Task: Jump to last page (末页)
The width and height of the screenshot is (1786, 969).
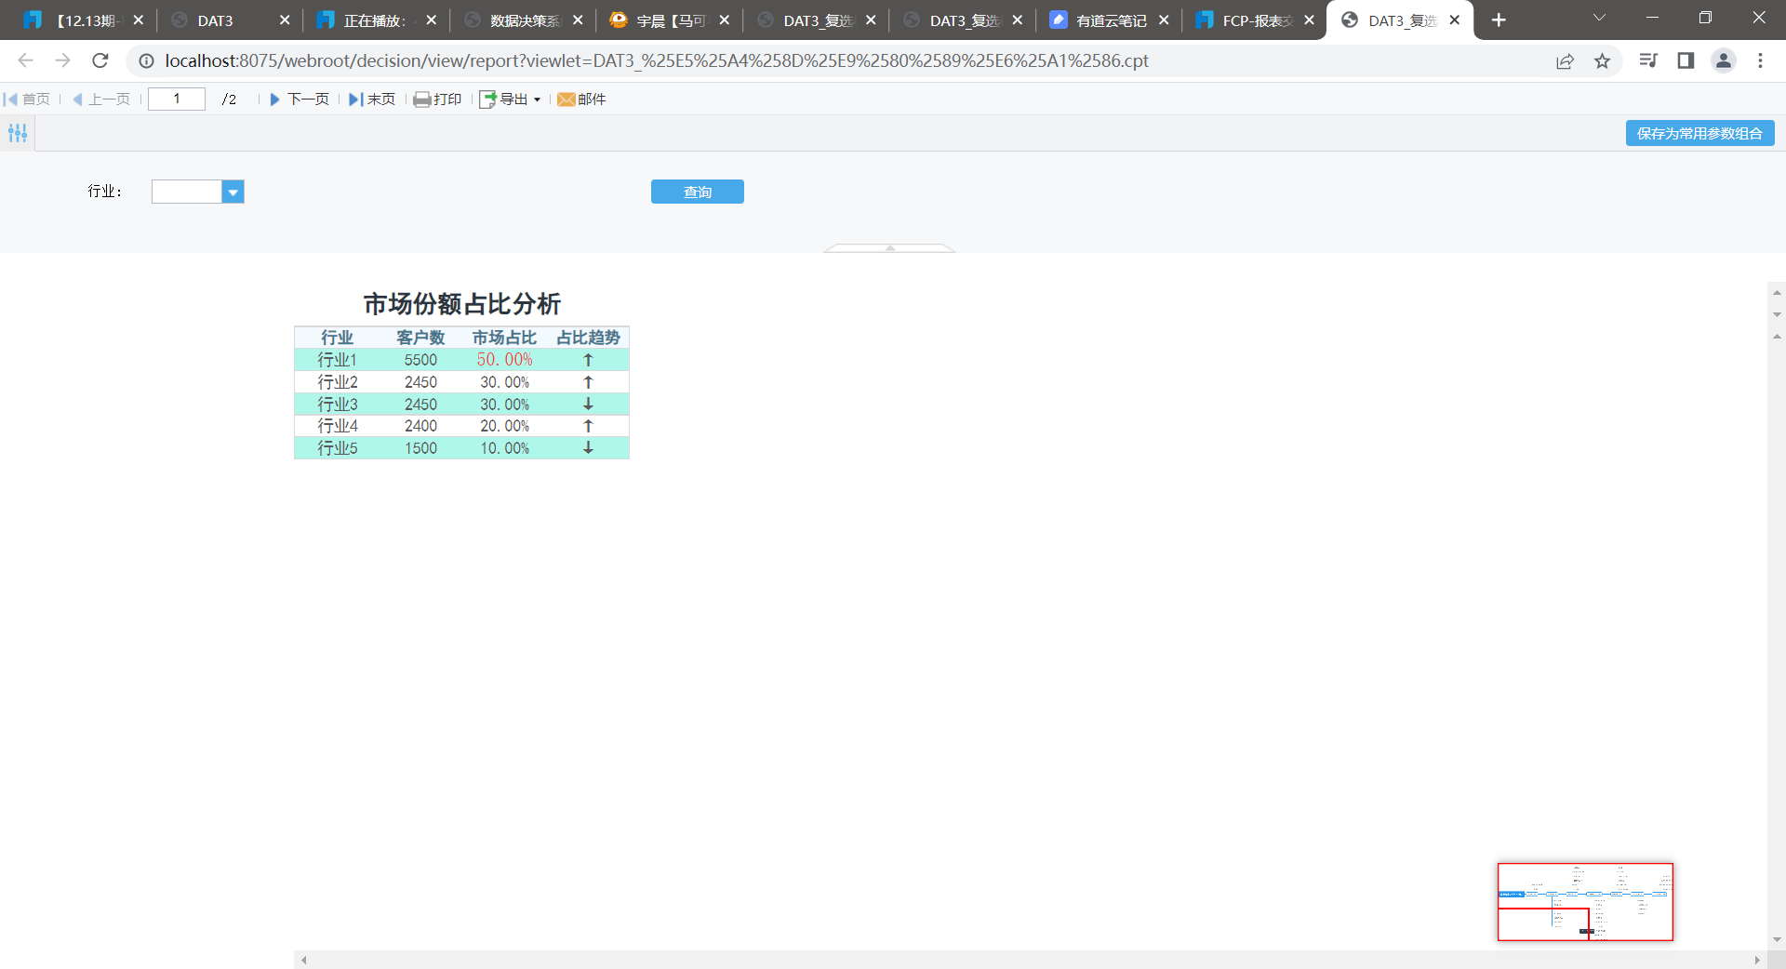Action: [x=372, y=100]
